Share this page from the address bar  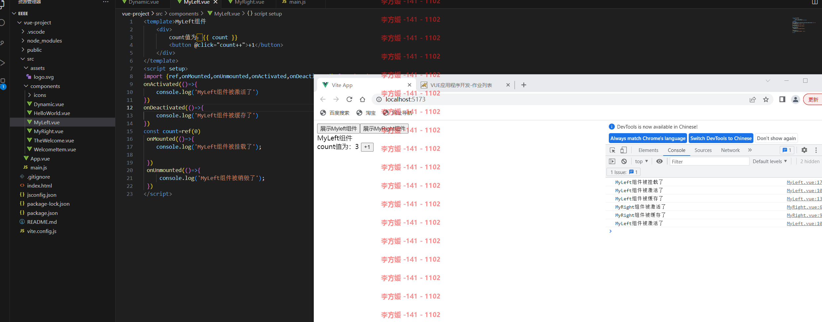click(x=753, y=100)
